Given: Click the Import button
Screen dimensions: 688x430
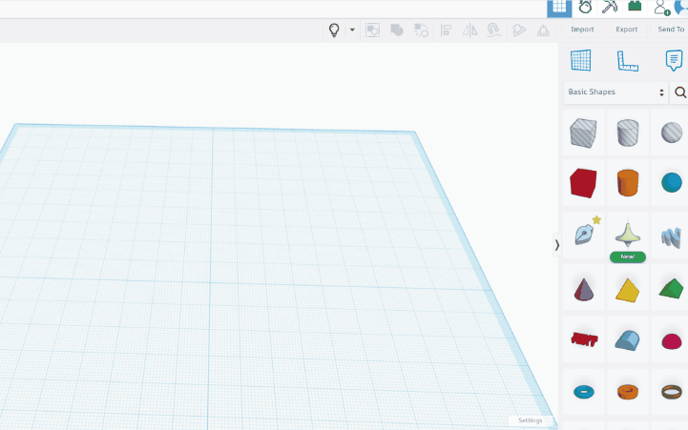Looking at the screenshot, I should [x=582, y=30].
